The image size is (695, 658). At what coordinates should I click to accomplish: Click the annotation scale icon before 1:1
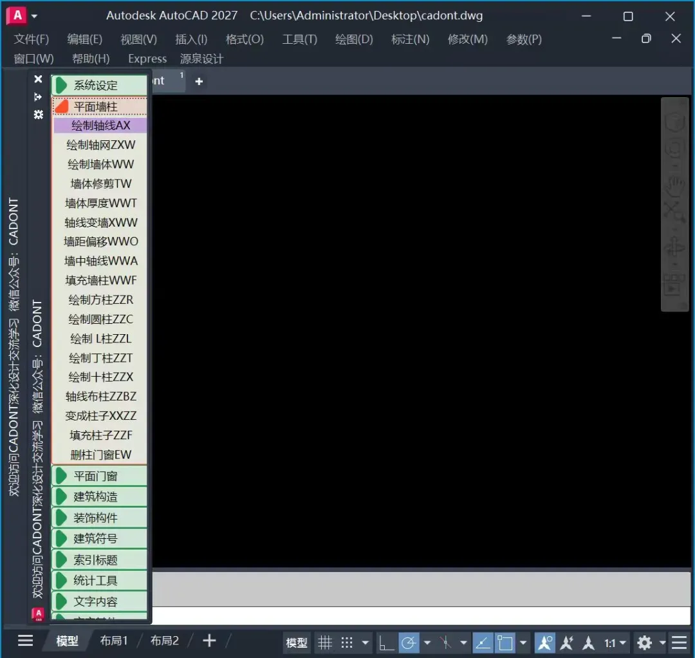[x=589, y=642]
